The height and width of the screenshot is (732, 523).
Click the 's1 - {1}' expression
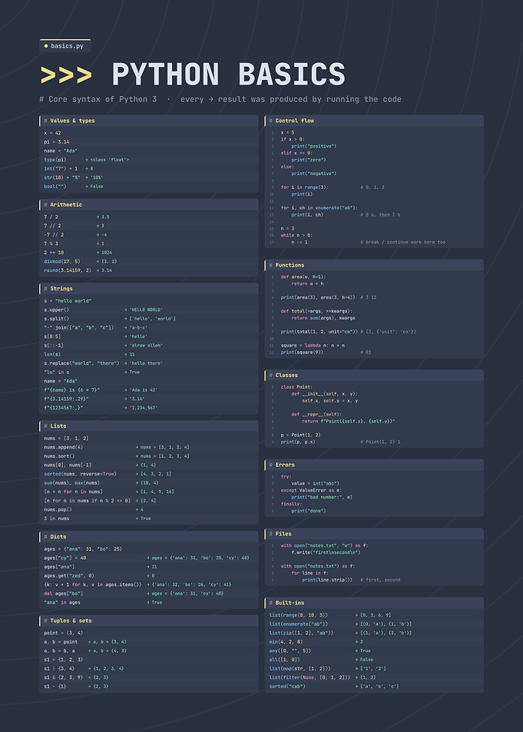55,686
